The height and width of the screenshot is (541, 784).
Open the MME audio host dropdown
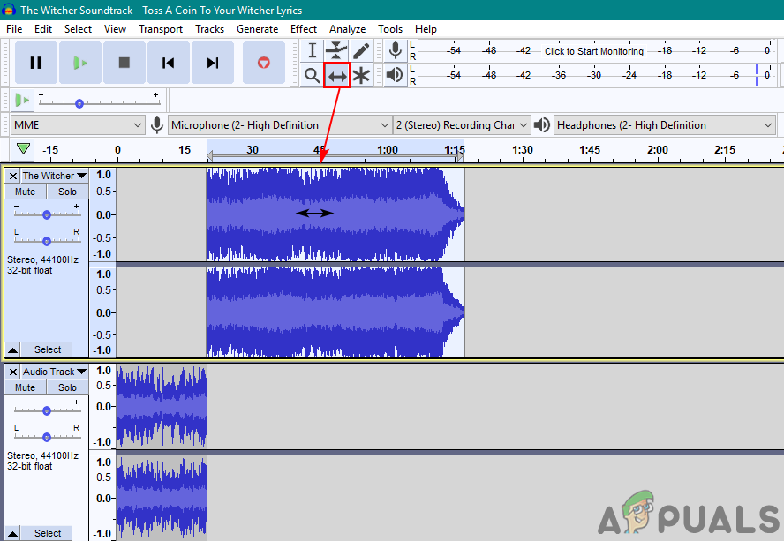pos(78,124)
